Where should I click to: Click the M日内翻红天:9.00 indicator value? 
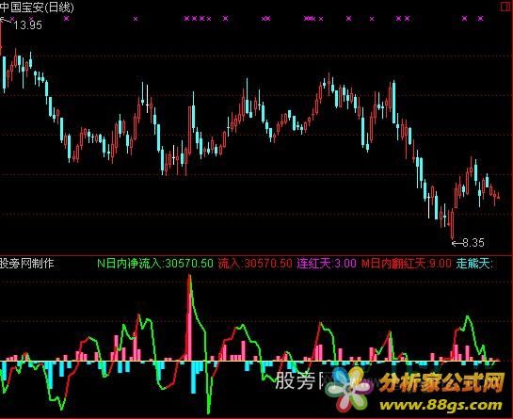tap(407, 264)
